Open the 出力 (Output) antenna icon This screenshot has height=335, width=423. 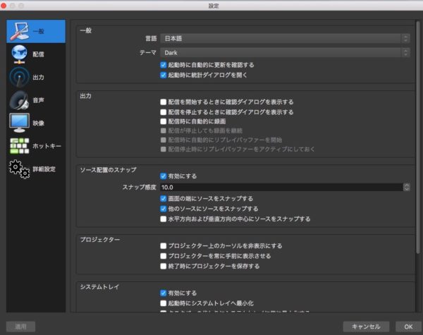19,77
